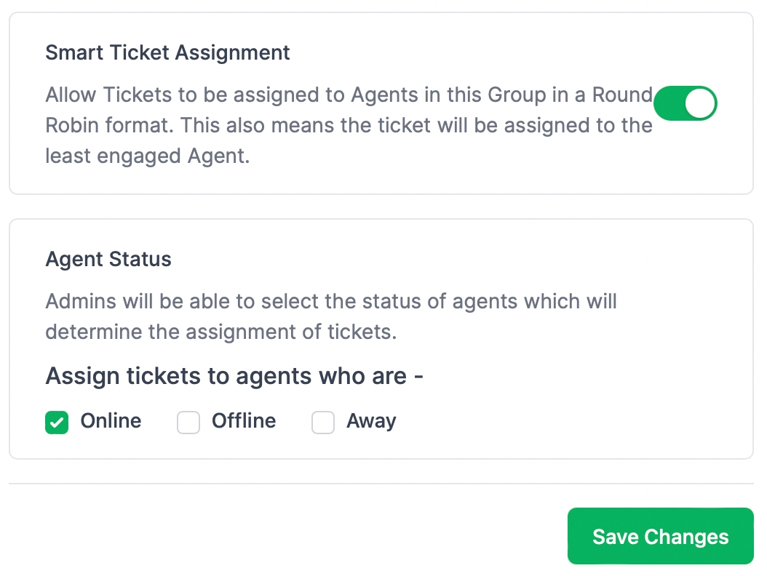
Task: Click "Assign tickets to agents who are -" heading
Action: (234, 377)
